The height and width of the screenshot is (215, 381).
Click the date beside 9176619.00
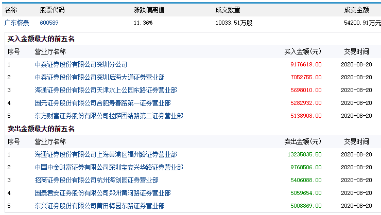tap(356, 64)
